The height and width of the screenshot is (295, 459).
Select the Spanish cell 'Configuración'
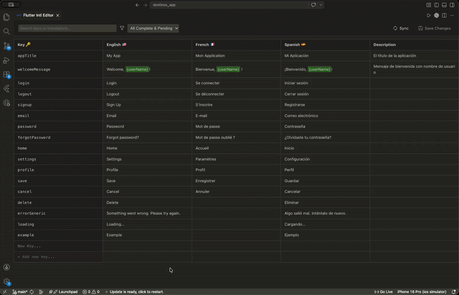pos(325,160)
